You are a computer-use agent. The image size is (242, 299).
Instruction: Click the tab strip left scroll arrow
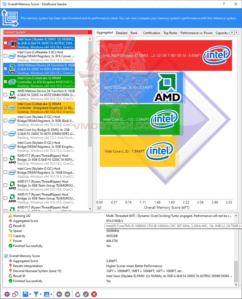232,32
